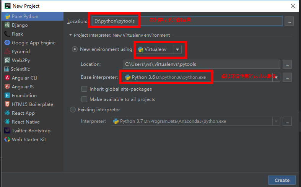This screenshot has height=187, width=301.
Task: Click the Web2Py label in list
Action: (21, 60)
